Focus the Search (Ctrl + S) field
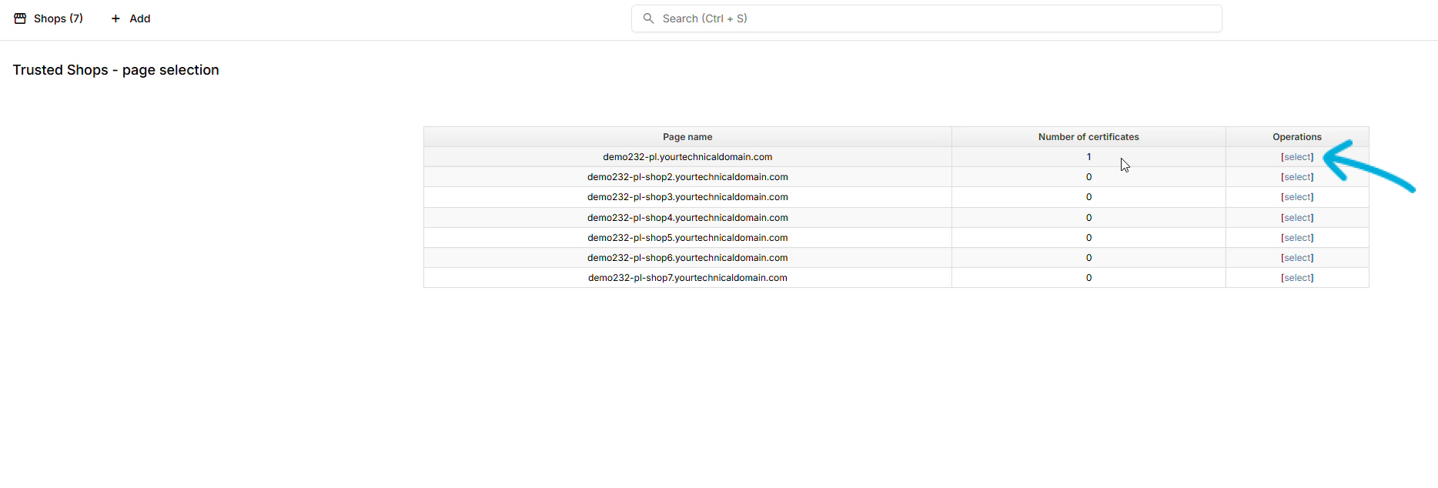The height and width of the screenshot is (488, 1438). 927,18
